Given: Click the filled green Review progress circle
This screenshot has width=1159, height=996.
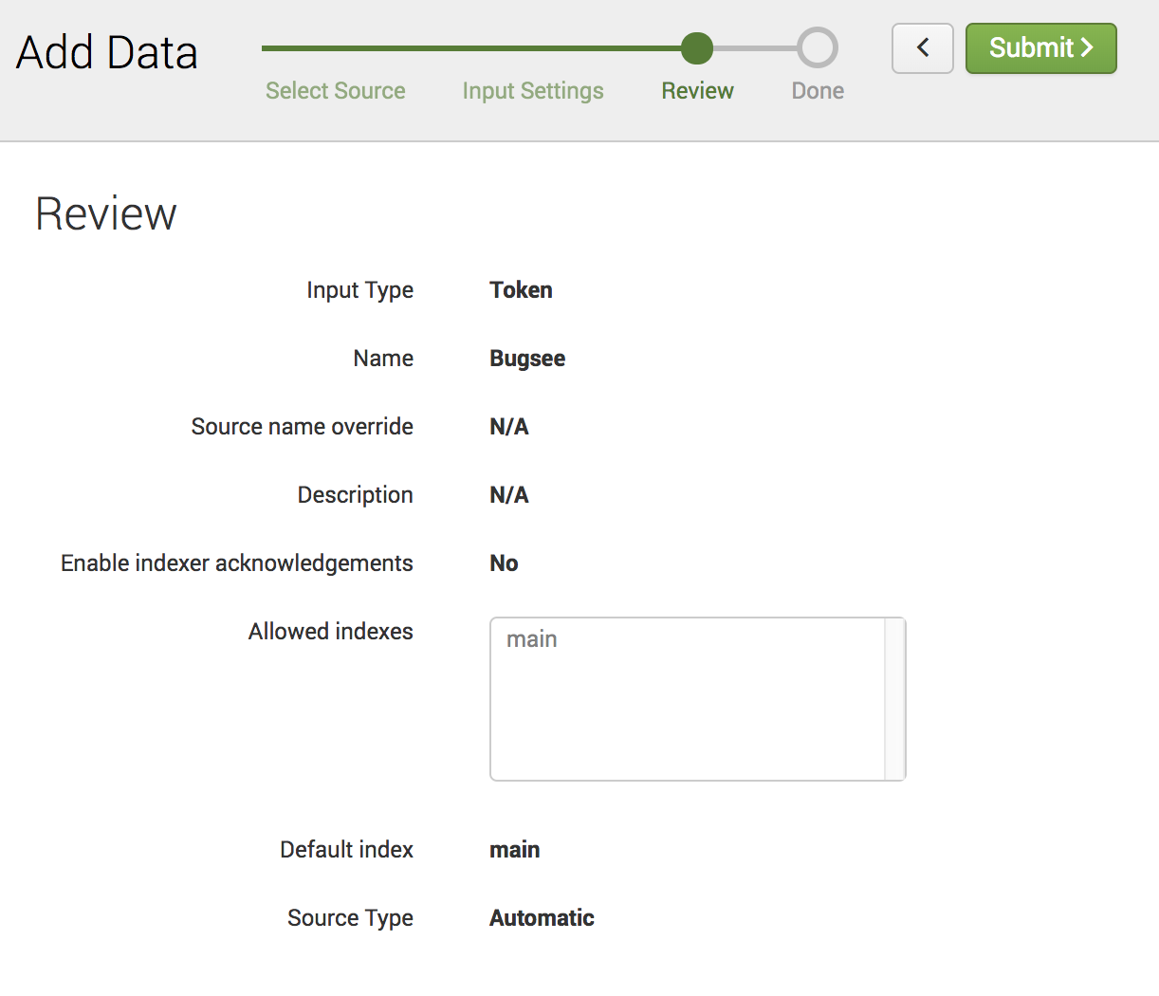Looking at the screenshot, I should pyautogui.click(x=697, y=48).
